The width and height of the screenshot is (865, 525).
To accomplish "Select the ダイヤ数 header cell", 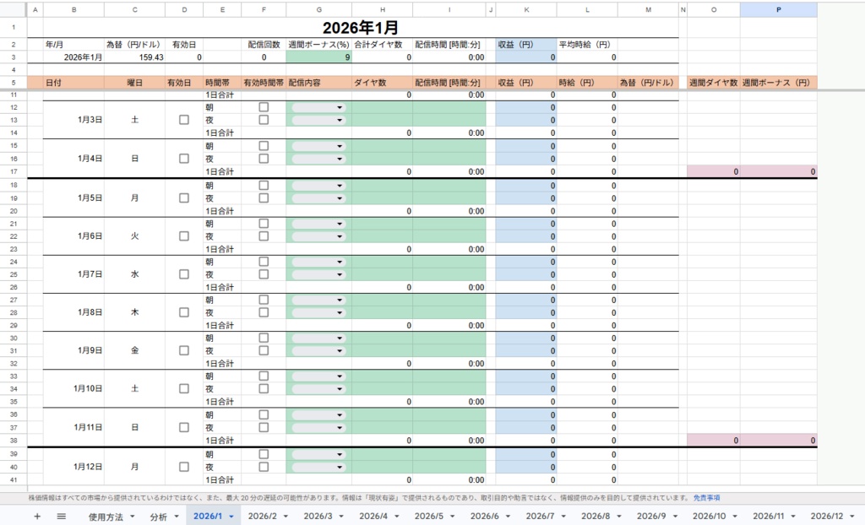I will [383, 83].
